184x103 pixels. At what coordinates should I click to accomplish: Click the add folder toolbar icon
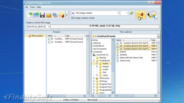tap(36, 15)
